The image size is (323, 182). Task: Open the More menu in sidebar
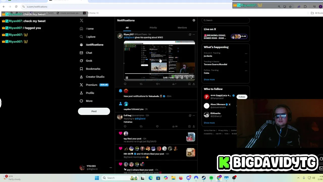point(86,101)
